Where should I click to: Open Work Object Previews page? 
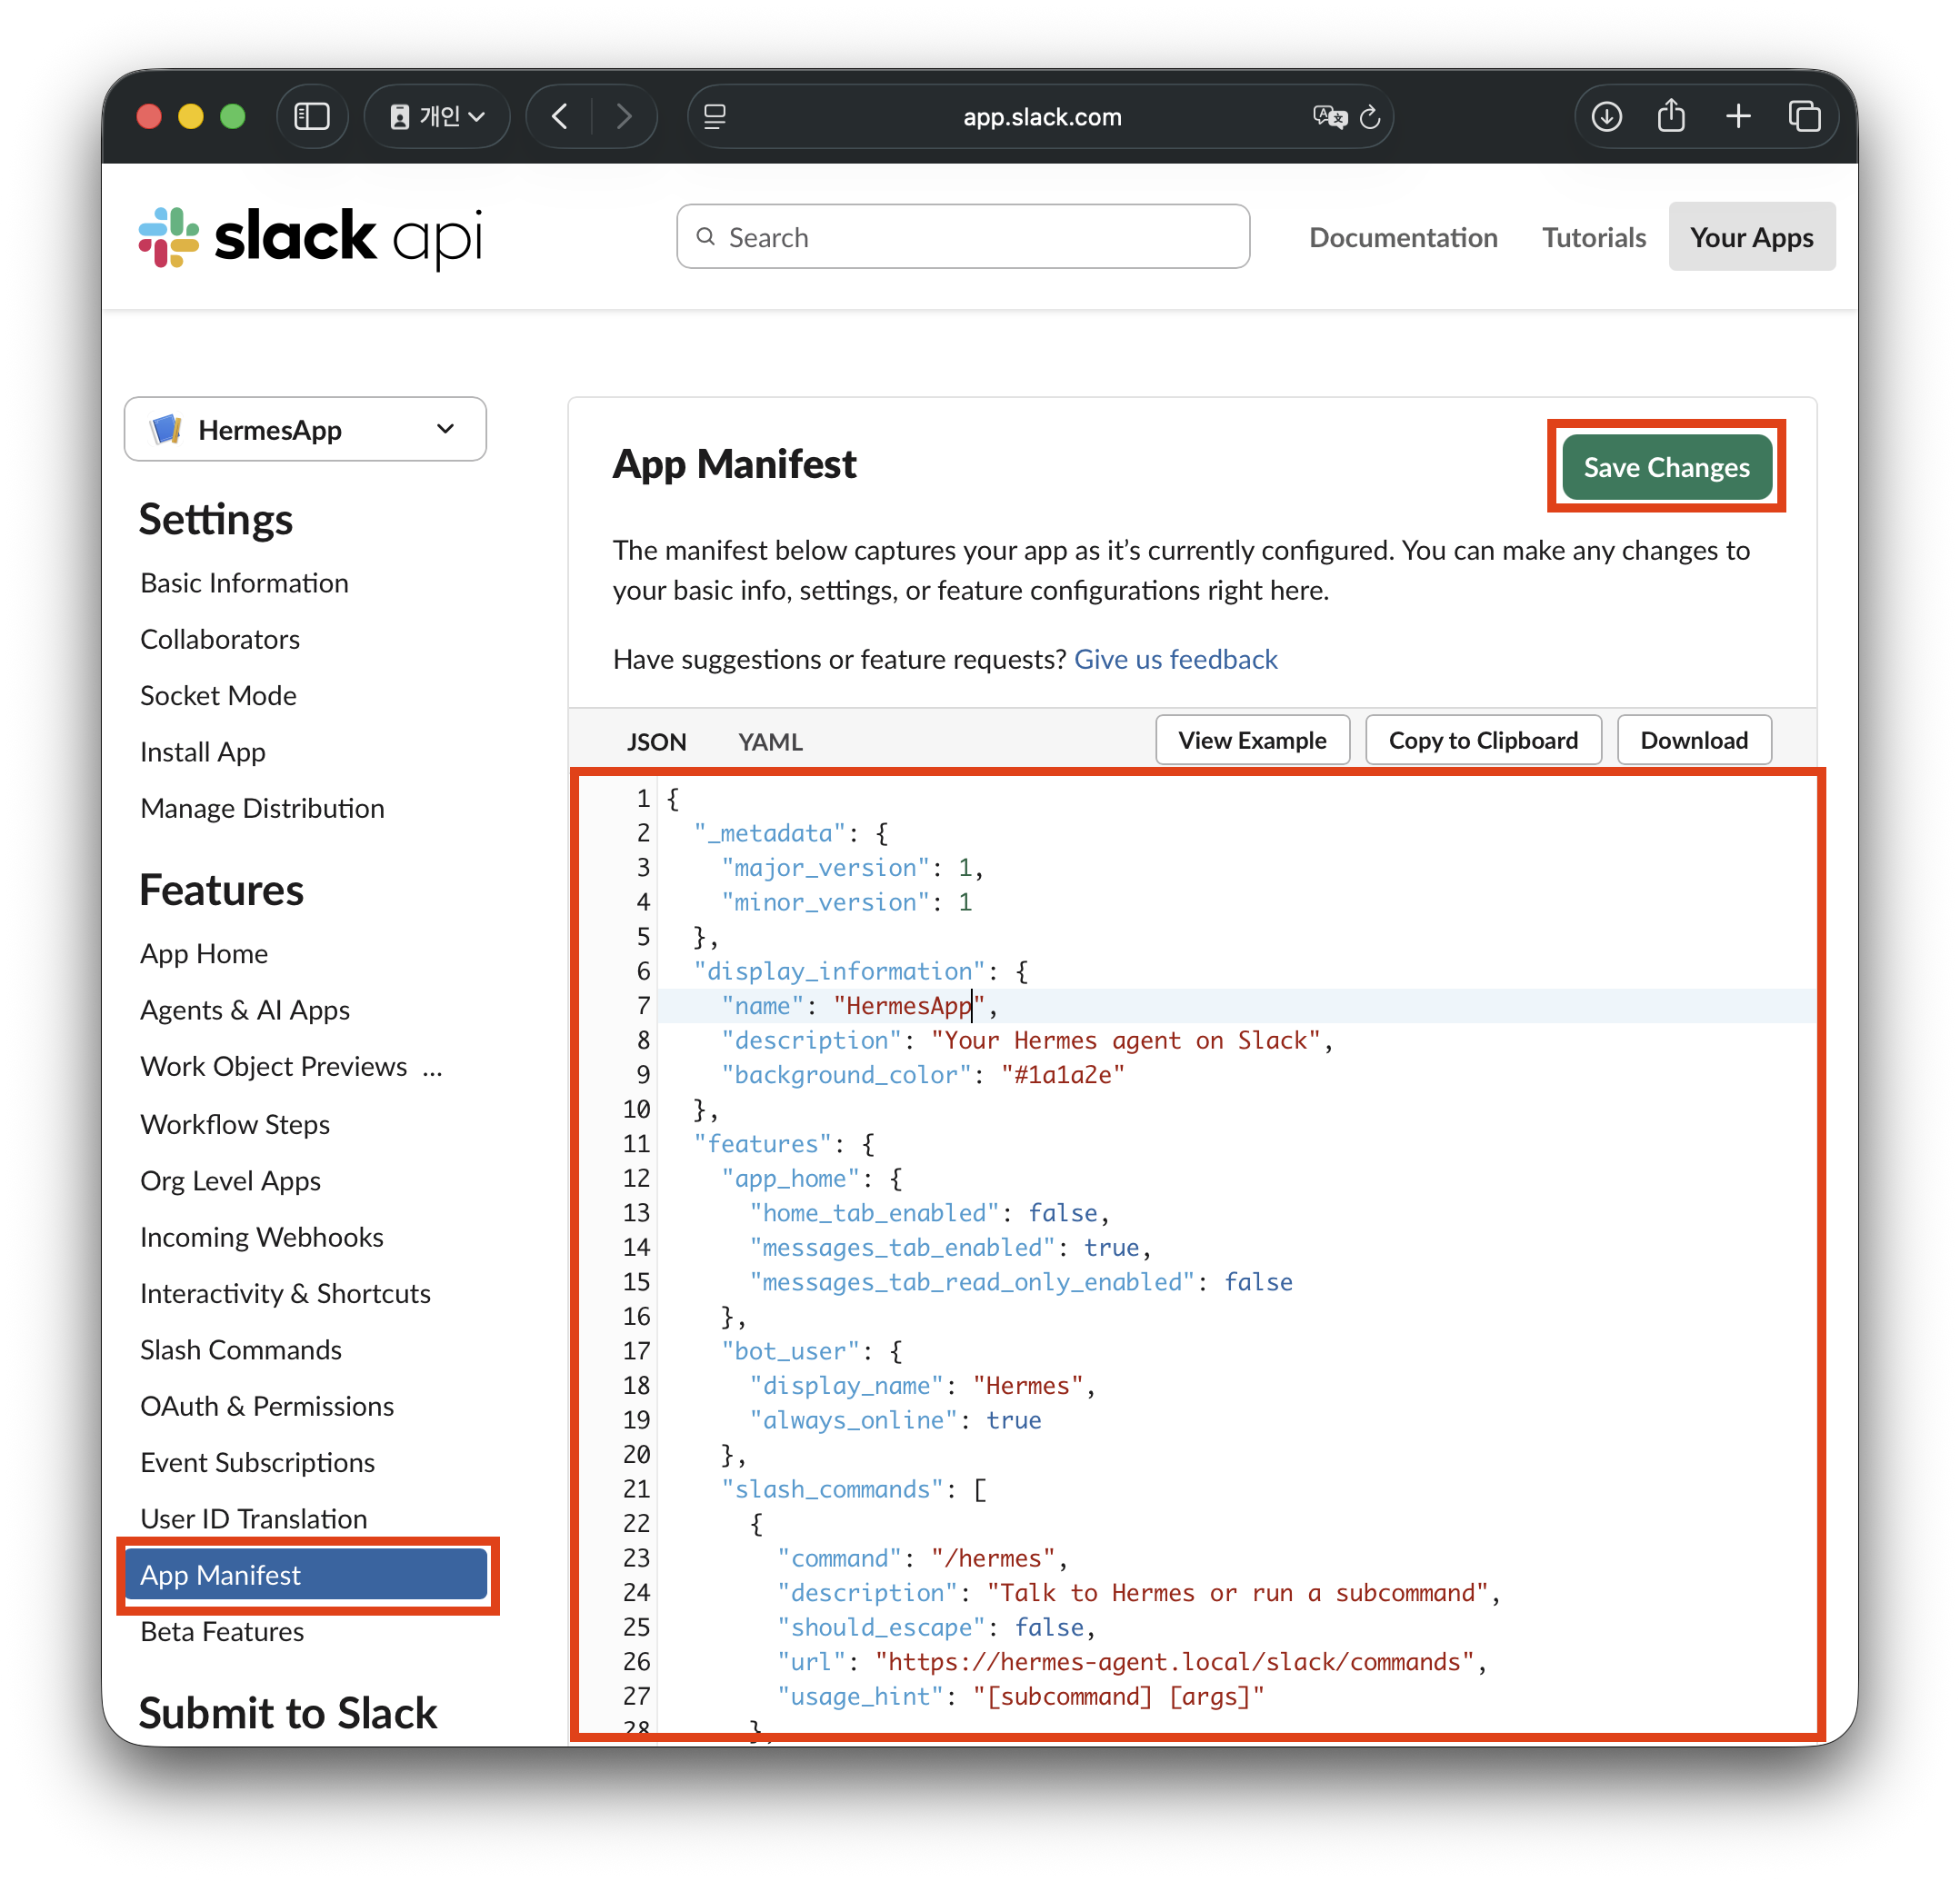pos(274,1067)
